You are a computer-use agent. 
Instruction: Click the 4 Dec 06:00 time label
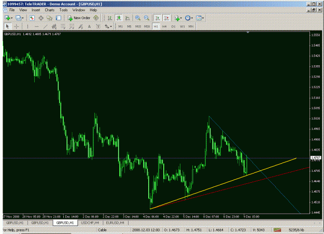151,217
